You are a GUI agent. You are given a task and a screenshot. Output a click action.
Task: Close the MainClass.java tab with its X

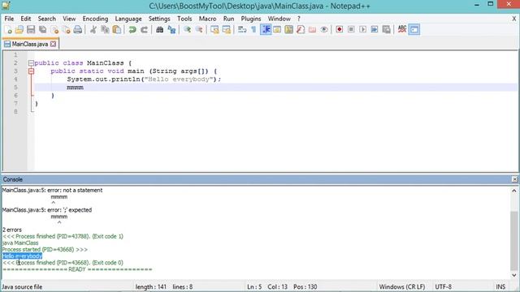(x=53, y=44)
